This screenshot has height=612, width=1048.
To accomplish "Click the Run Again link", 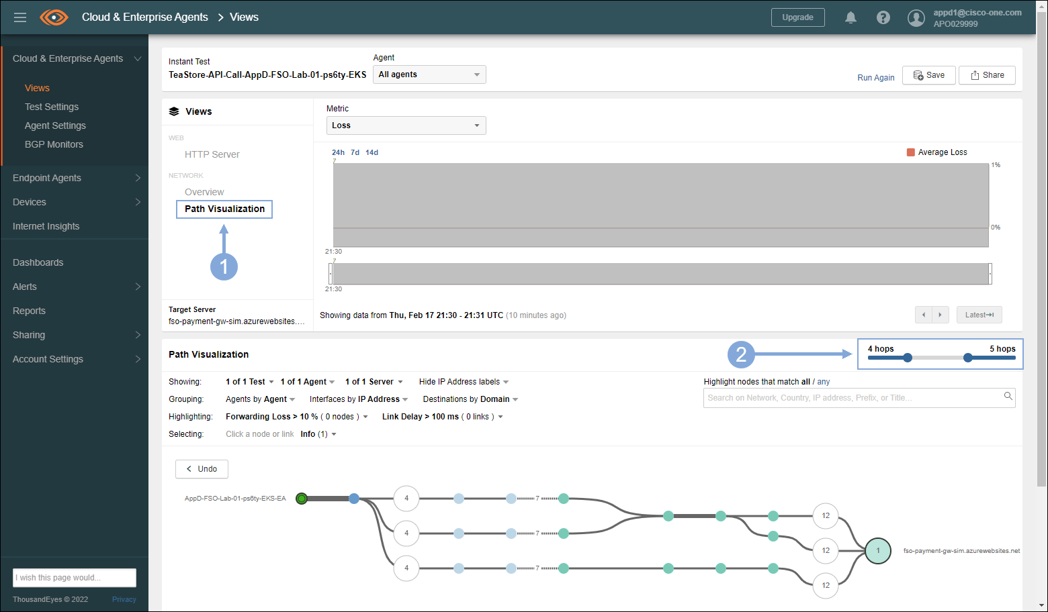I will 875,78.
